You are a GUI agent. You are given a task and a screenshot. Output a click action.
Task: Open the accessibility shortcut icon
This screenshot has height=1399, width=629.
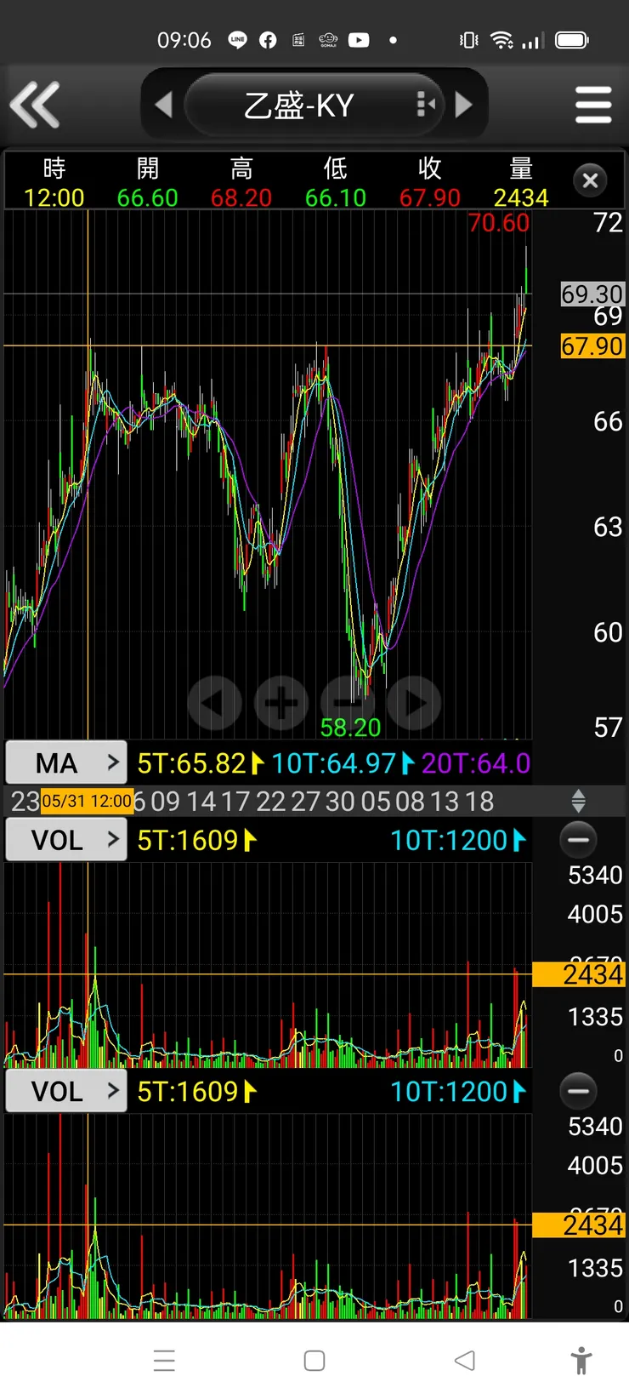[582, 1361]
